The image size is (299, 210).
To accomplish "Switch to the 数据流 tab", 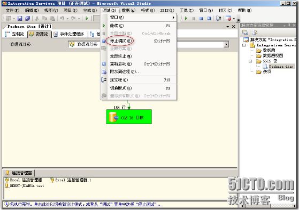I will [40, 34].
